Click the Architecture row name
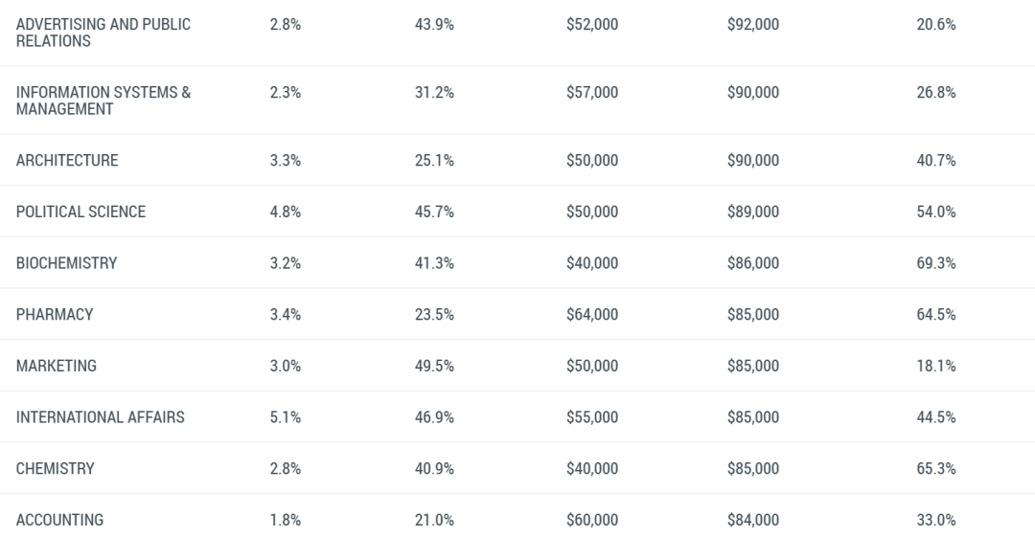Image resolution: width=1035 pixels, height=538 pixels. 67,161
